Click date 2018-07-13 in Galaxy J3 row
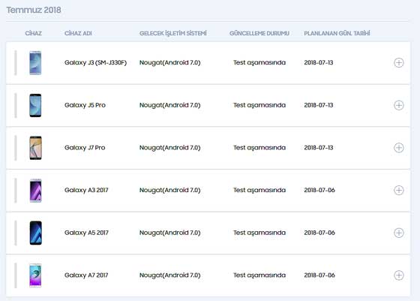This screenshot has height=301, width=420. [319, 63]
